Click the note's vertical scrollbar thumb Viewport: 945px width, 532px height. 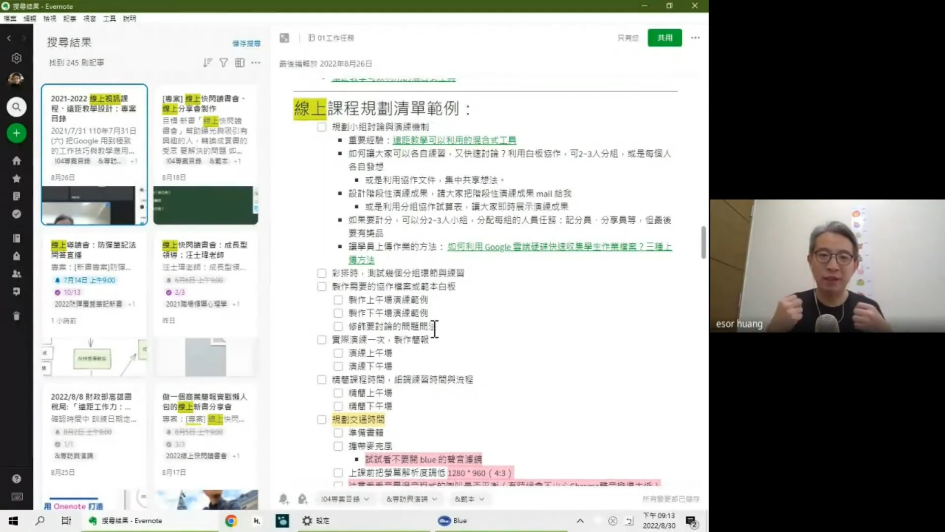click(703, 242)
